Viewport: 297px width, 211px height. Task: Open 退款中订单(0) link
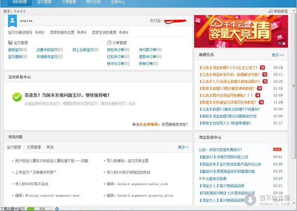[150, 57]
